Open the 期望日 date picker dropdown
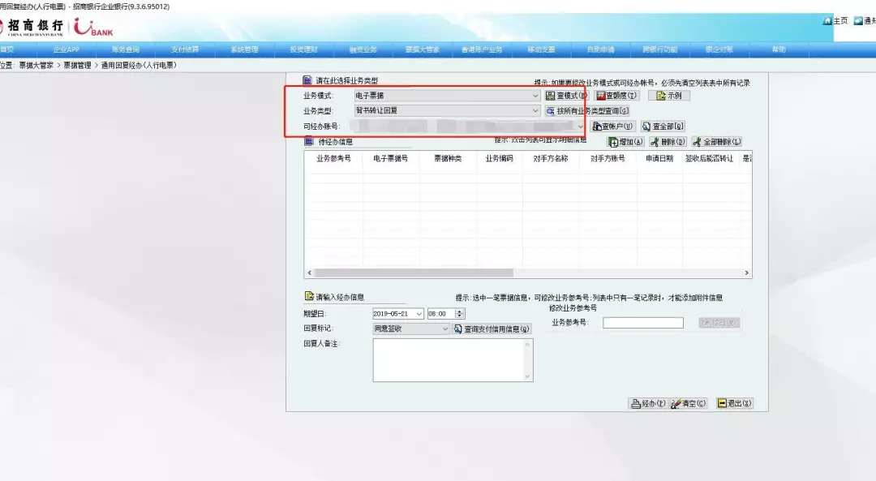876x481 pixels. pos(419,314)
